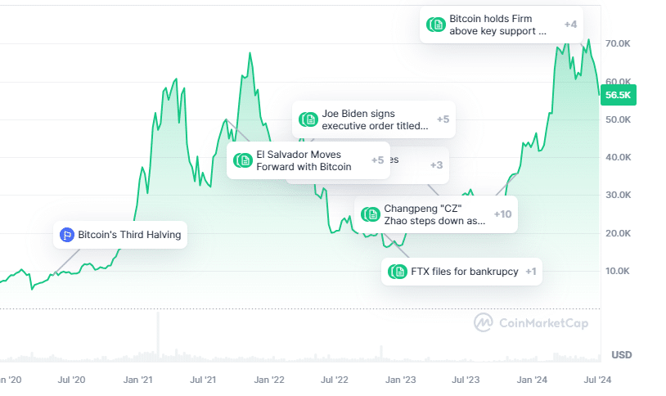This screenshot has height=396, width=666.
Task: Expand +3 counter on partially hidden card
Action: pyautogui.click(x=436, y=165)
